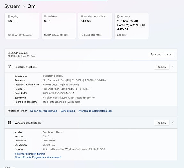Select the Produkt-ID value 00325-82208-90279-AAOEM
Viewport: 184px width, 168px height.
(x=59, y=93)
